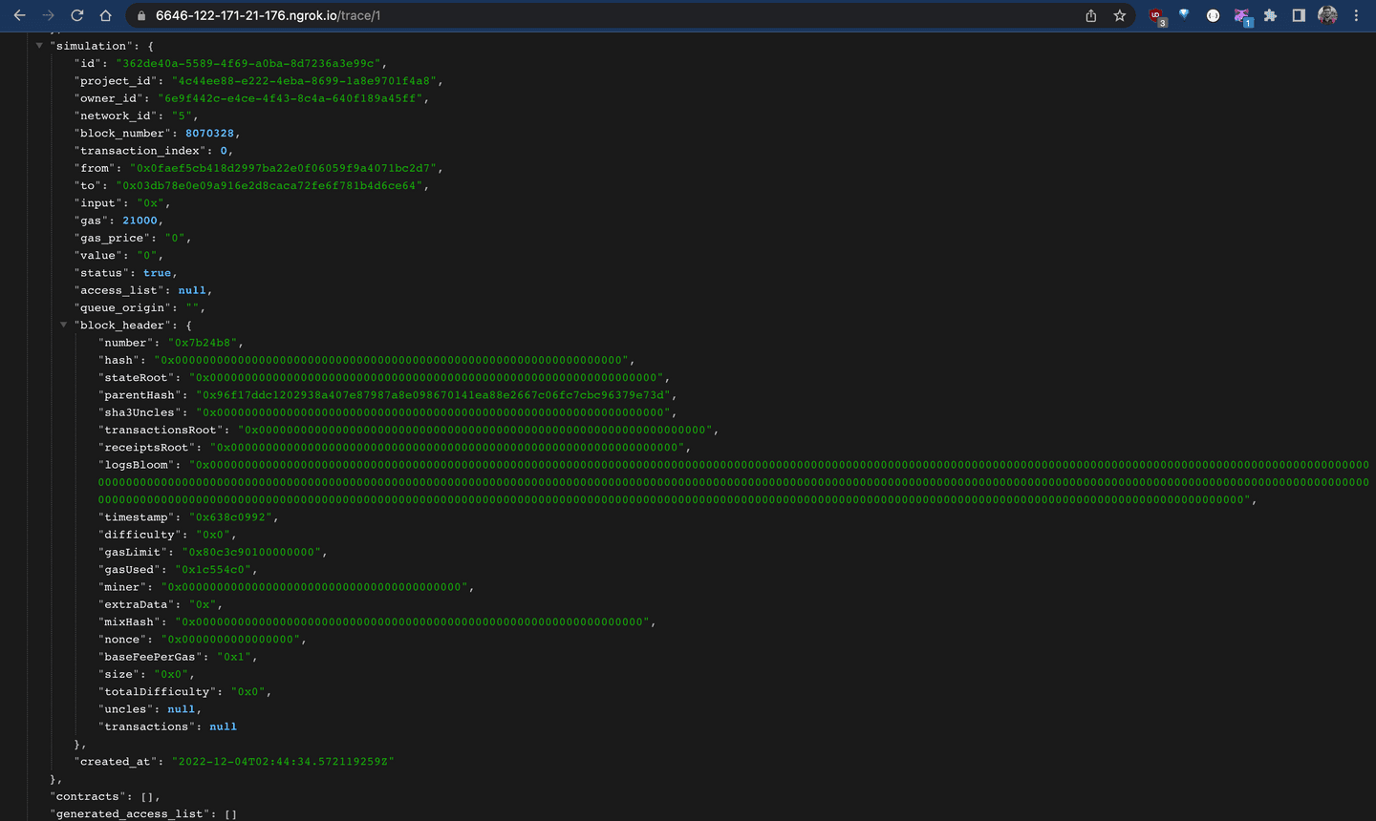Share this page via share icon
This screenshot has width=1376, height=821.
(1091, 15)
